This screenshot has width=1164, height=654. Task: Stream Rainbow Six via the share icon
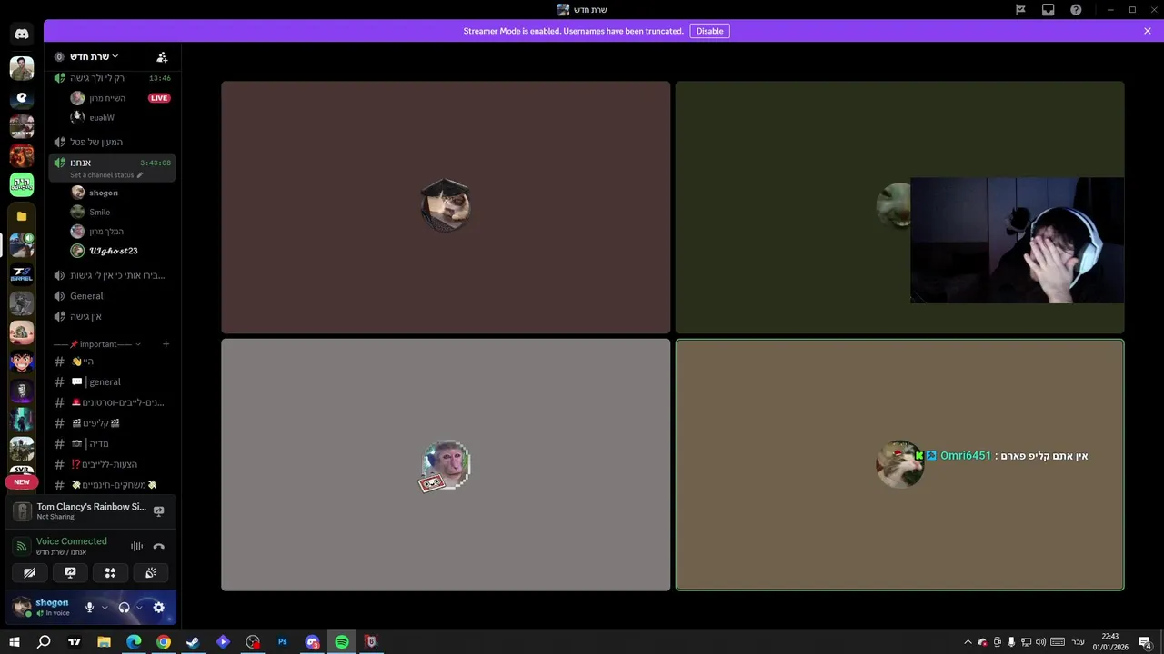click(158, 511)
